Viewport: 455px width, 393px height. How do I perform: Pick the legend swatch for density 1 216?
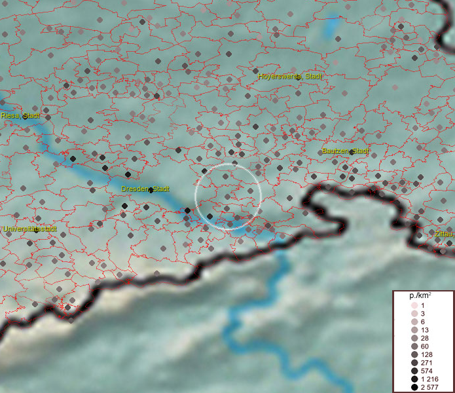[x=414, y=379]
